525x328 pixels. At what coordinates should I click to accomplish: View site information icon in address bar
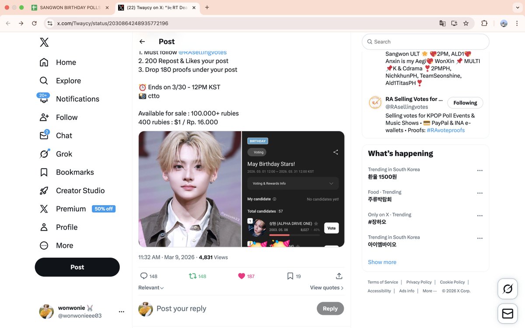[50, 23]
